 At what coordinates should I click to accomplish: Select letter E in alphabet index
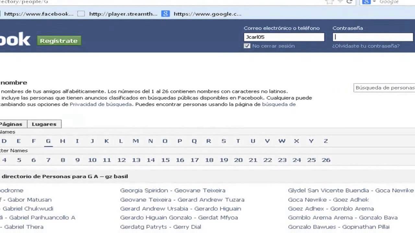pos(18,141)
